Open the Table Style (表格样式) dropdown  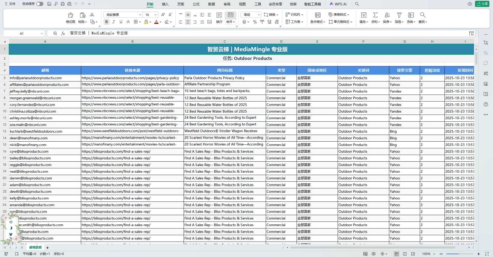pyautogui.click(x=339, y=15)
